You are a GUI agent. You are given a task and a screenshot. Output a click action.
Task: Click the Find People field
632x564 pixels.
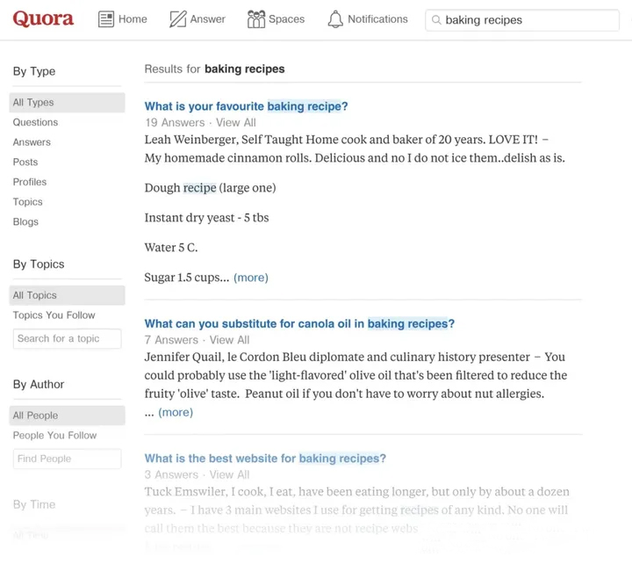[67, 459]
